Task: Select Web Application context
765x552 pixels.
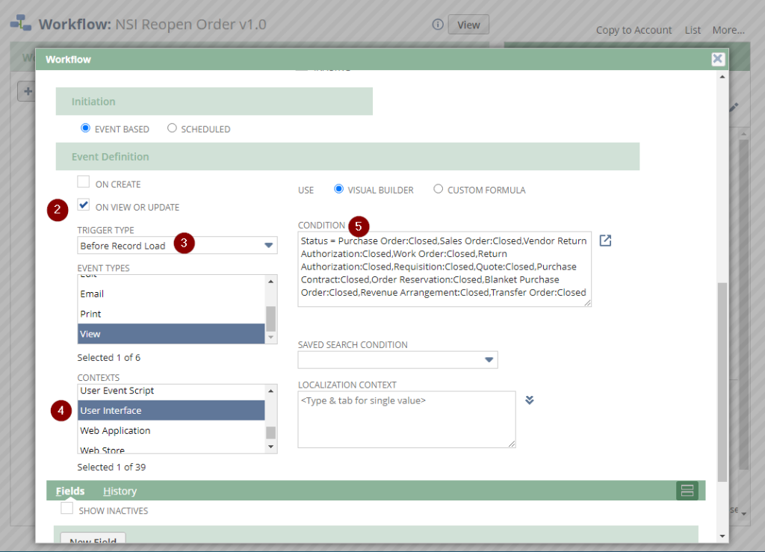Action: click(171, 430)
